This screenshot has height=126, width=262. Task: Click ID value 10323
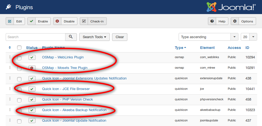point(250,110)
